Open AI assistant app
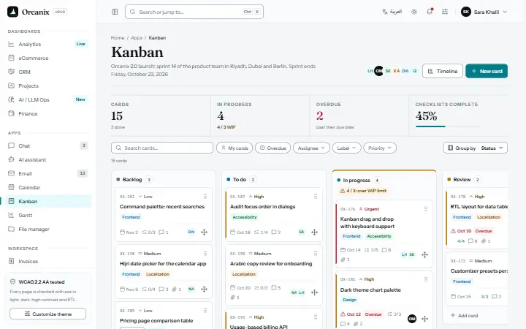Image resolution: width=526 pixels, height=329 pixels. pos(48,159)
